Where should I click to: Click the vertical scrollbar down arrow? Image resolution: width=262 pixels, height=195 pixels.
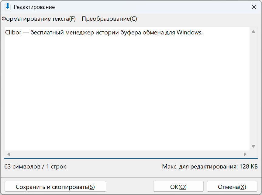pyautogui.click(x=253, y=146)
